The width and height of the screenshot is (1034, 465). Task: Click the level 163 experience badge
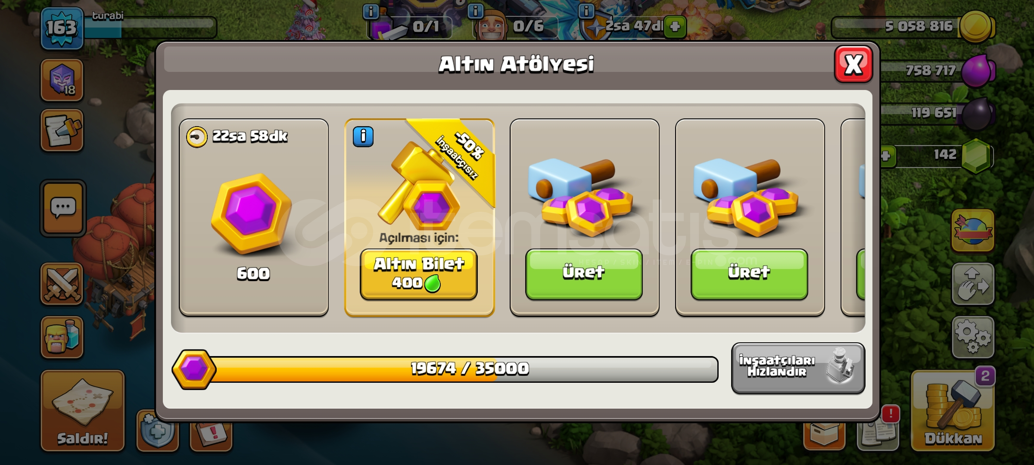point(62,28)
